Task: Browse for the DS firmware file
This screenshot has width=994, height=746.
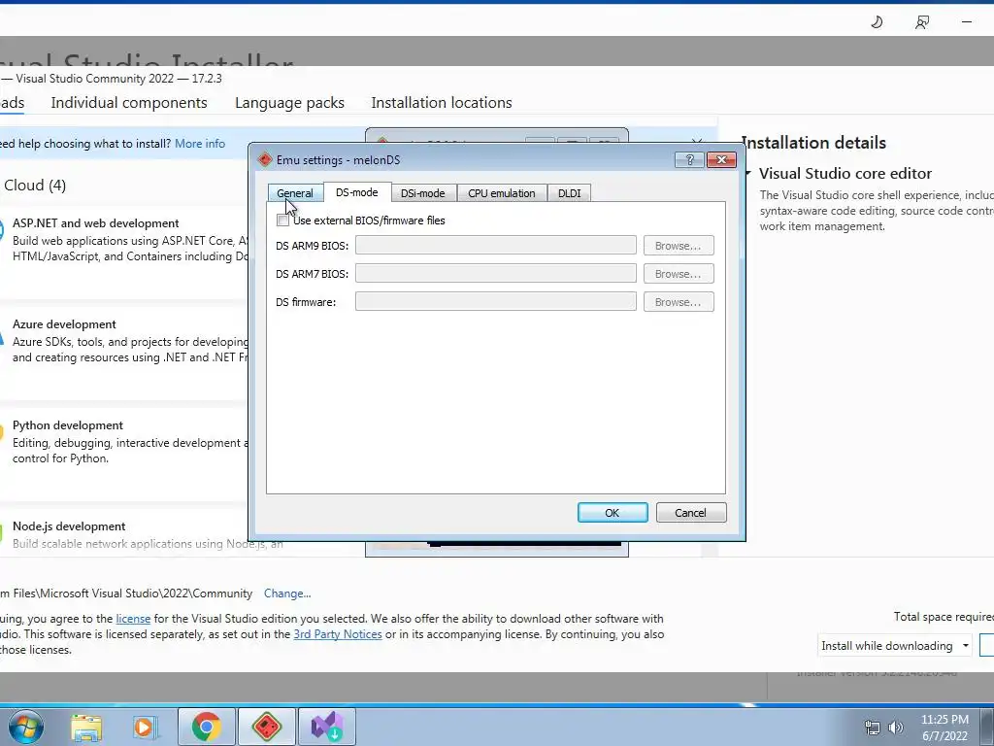Action: click(679, 301)
